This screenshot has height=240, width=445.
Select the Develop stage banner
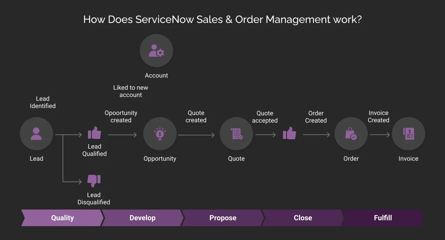coord(143,218)
